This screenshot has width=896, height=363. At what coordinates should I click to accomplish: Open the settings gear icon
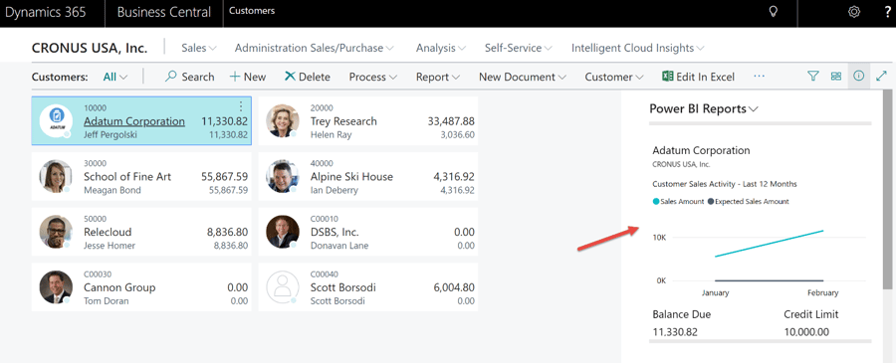coord(854,11)
